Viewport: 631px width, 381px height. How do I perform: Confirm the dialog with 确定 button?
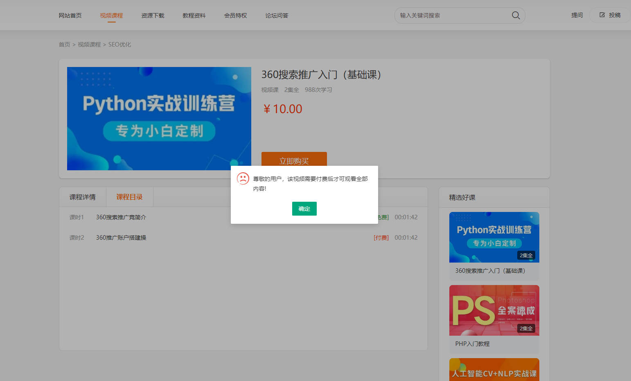pos(304,209)
